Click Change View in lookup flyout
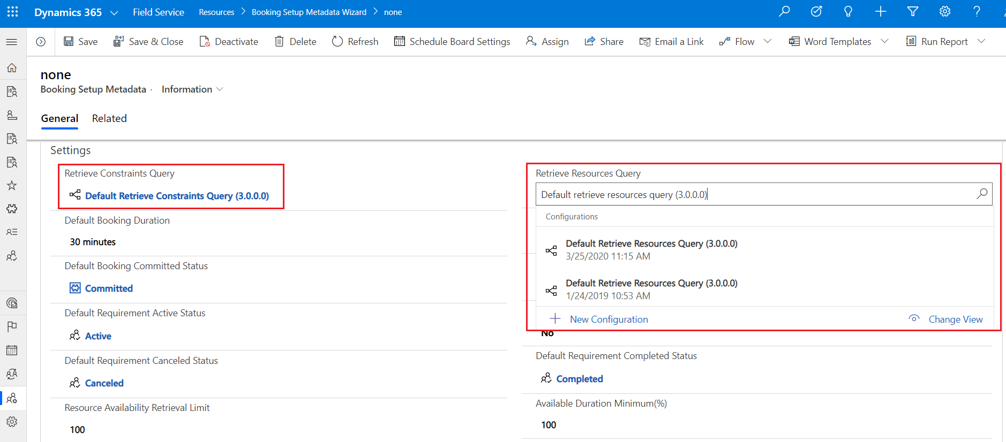 [x=946, y=319]
